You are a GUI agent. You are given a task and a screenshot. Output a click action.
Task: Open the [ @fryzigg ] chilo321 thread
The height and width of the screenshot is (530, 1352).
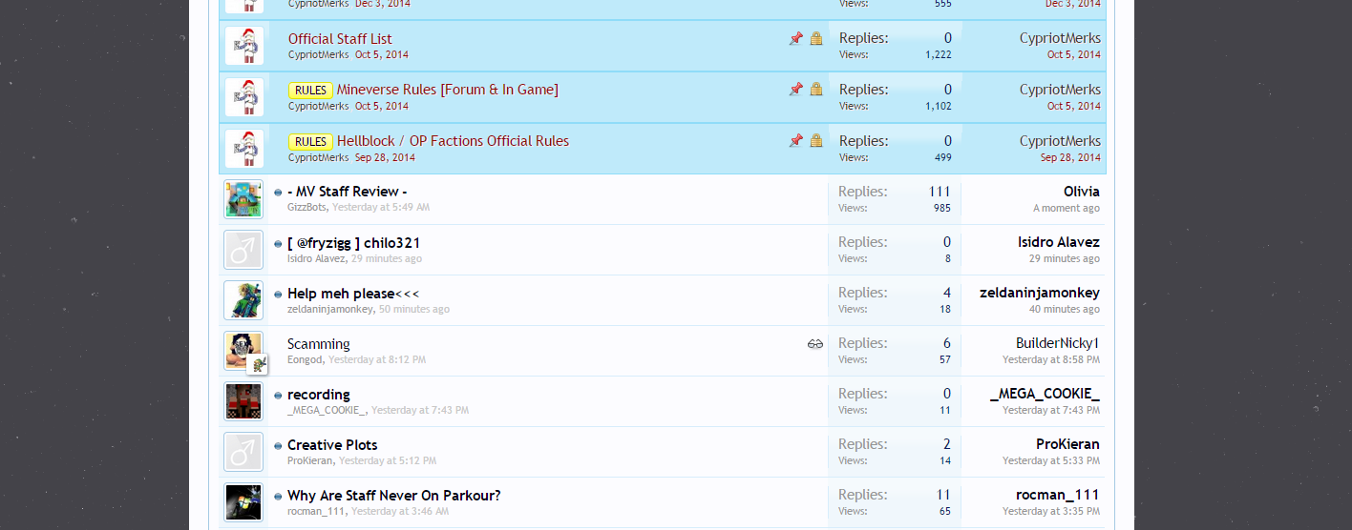(x=354, y=243)
